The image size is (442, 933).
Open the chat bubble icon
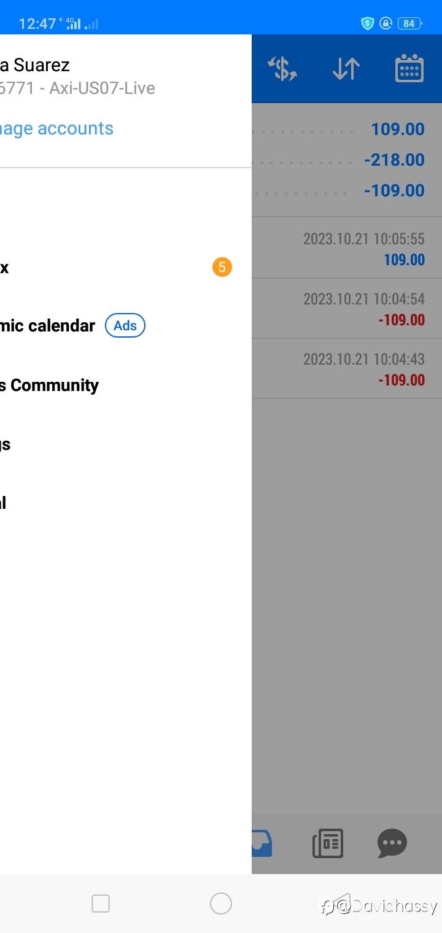pyautogui.click(x=392, y=843)
